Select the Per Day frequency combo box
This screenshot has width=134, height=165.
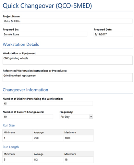tap(76, 117)
